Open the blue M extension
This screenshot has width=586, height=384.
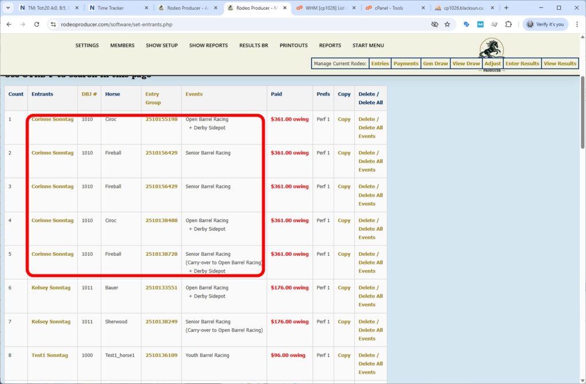(480, 25)
